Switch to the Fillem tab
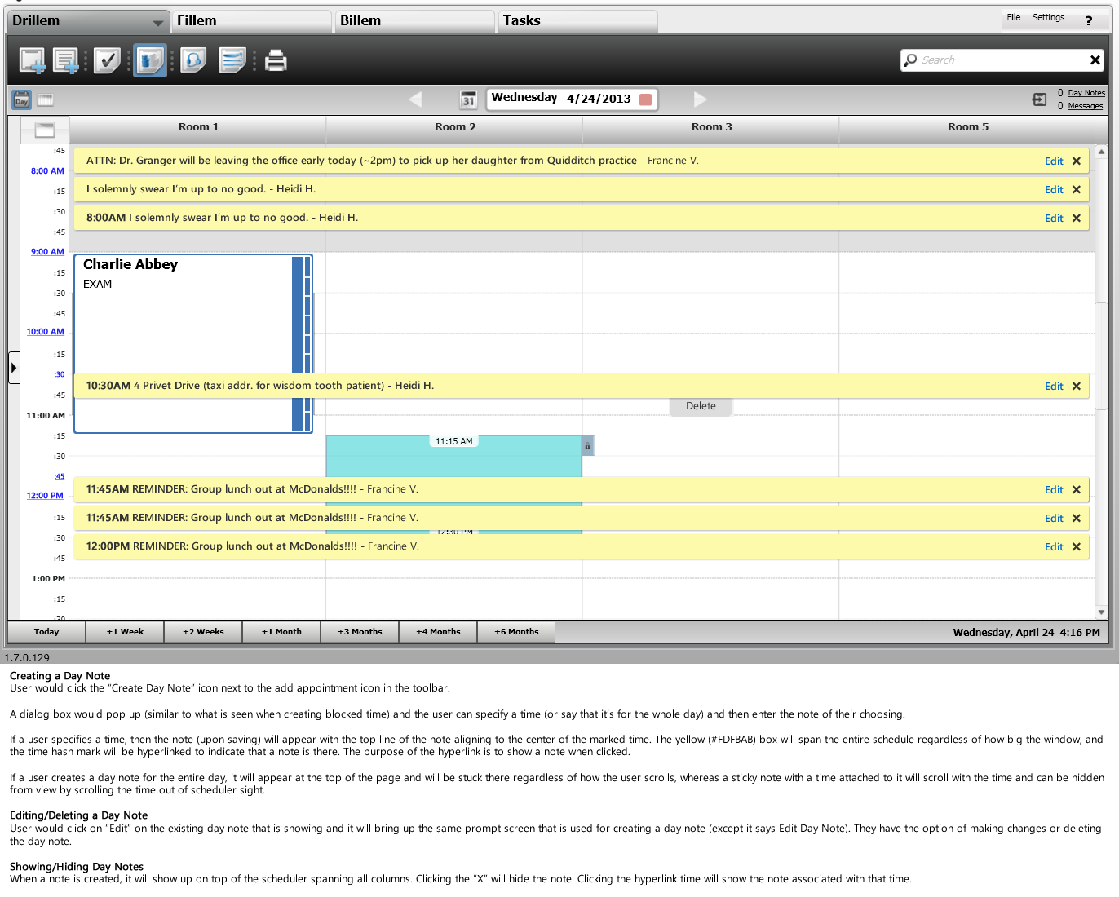1119x897 pixels. [251, 21]
